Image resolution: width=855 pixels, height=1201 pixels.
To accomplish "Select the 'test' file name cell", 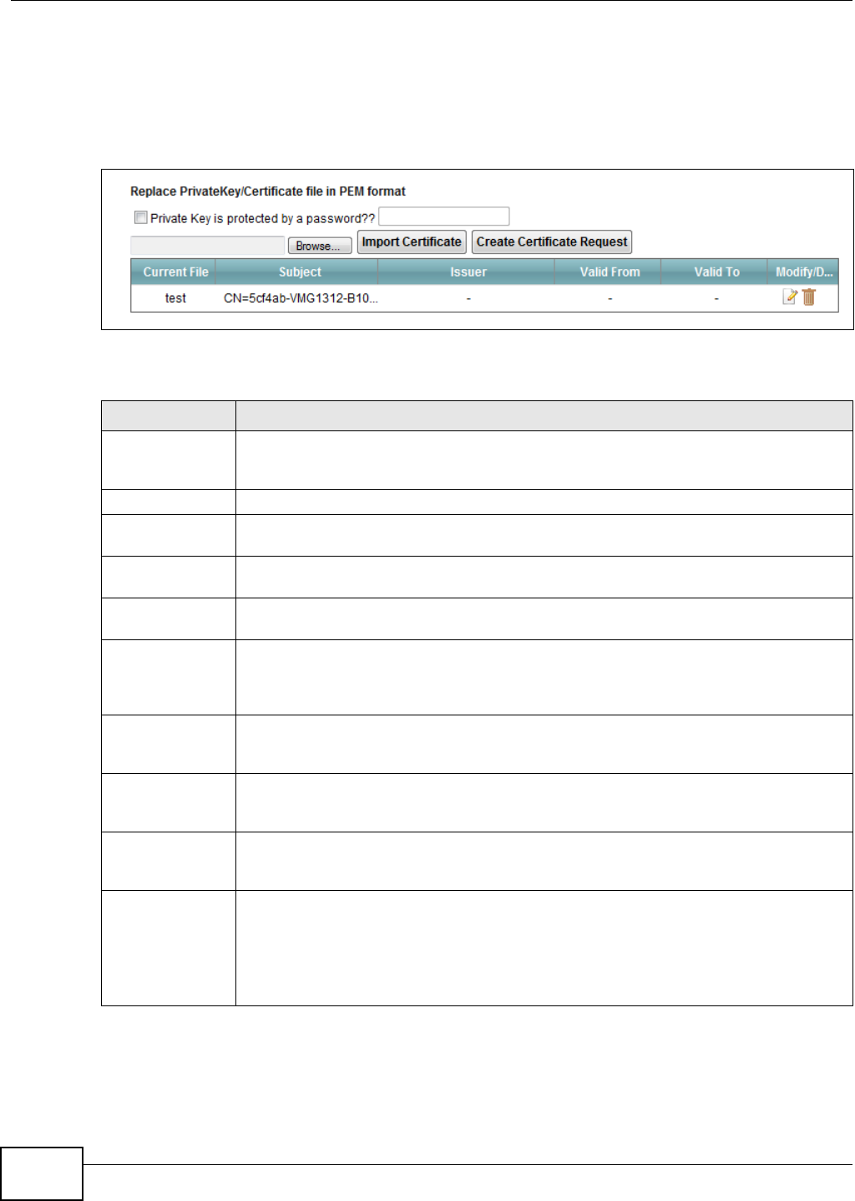I will 175,298.
